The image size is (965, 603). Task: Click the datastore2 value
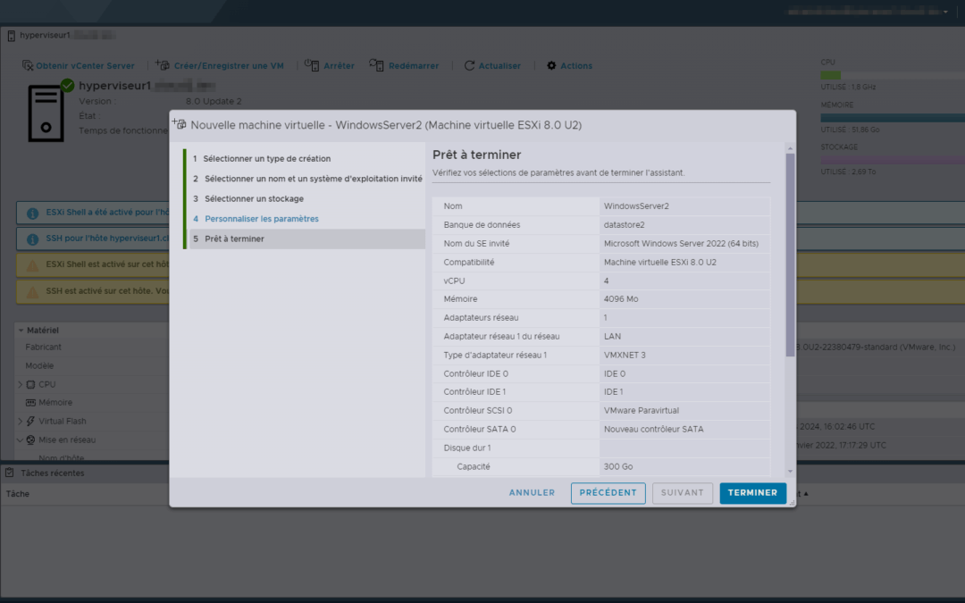point(624,224)
